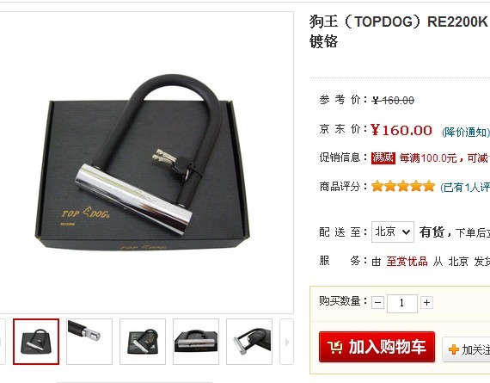Click the left arrow of thumbnail carousel

click(3, 342)
